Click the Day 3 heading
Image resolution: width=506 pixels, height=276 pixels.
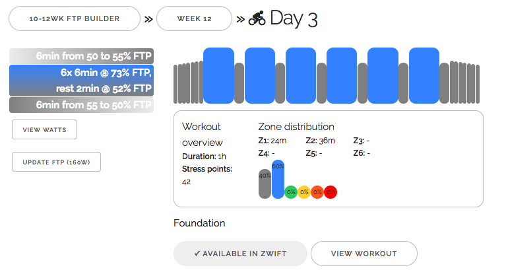[x=294, y=18]
